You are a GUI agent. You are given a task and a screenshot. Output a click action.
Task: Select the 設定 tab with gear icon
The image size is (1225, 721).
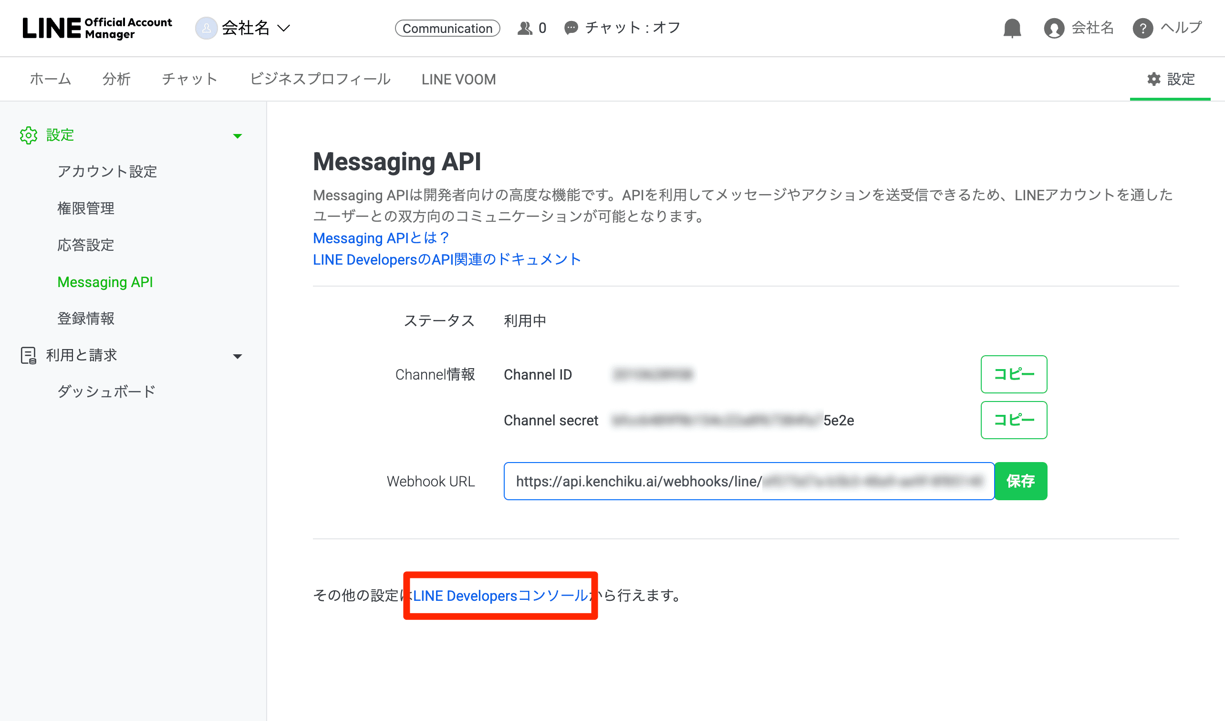tap(1171, 79)
